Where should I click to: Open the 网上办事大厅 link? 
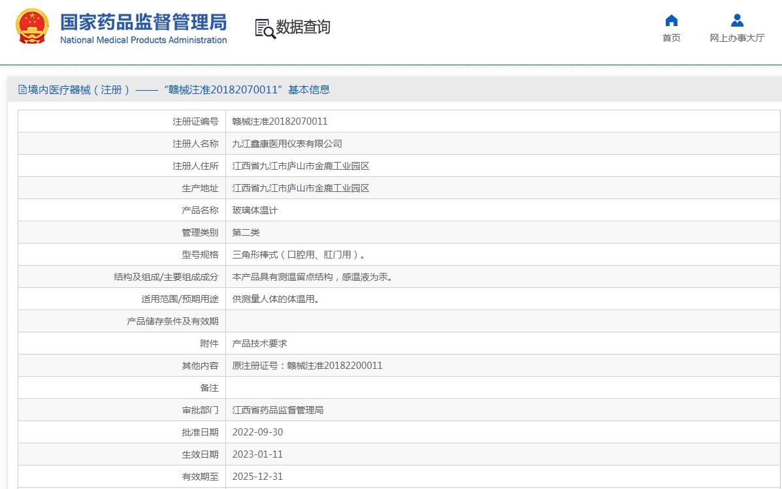pos(737,38)
